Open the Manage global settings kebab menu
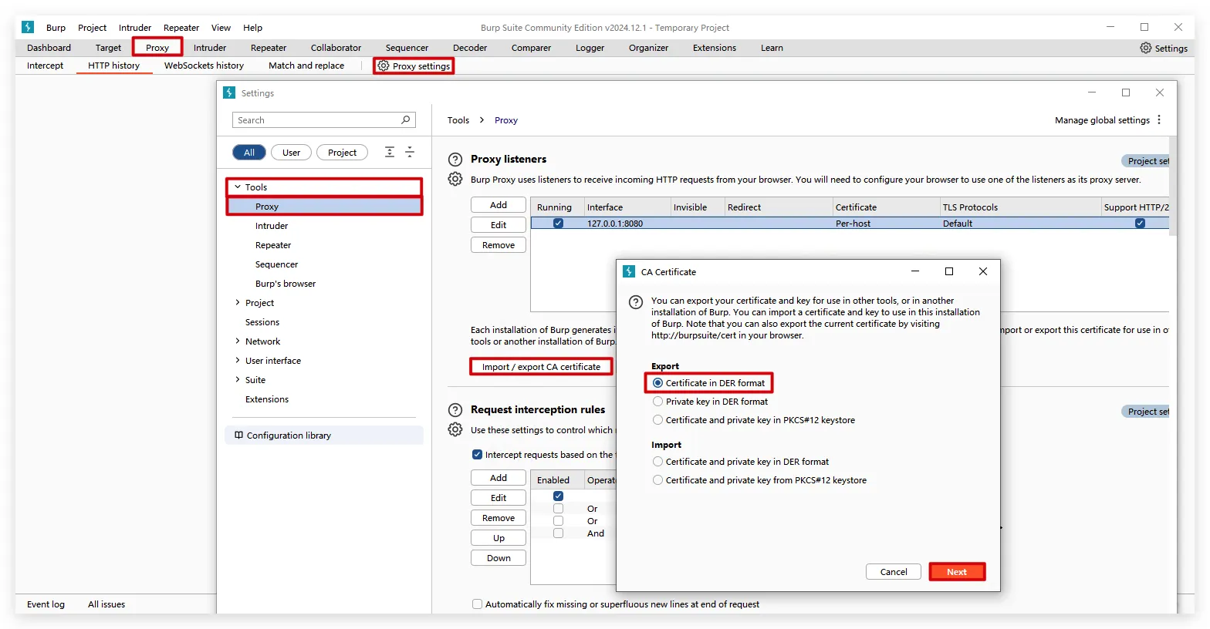 coord(1159,120)
